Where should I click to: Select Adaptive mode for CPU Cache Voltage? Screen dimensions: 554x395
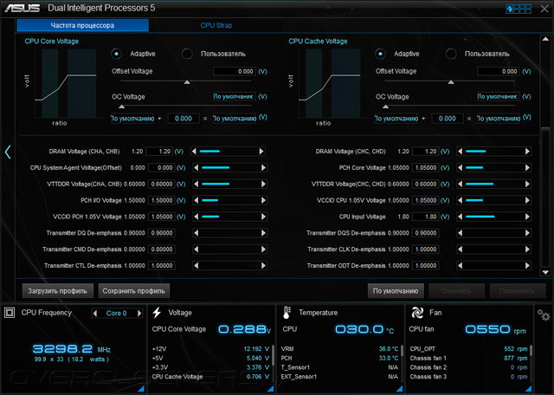(380, 54)
